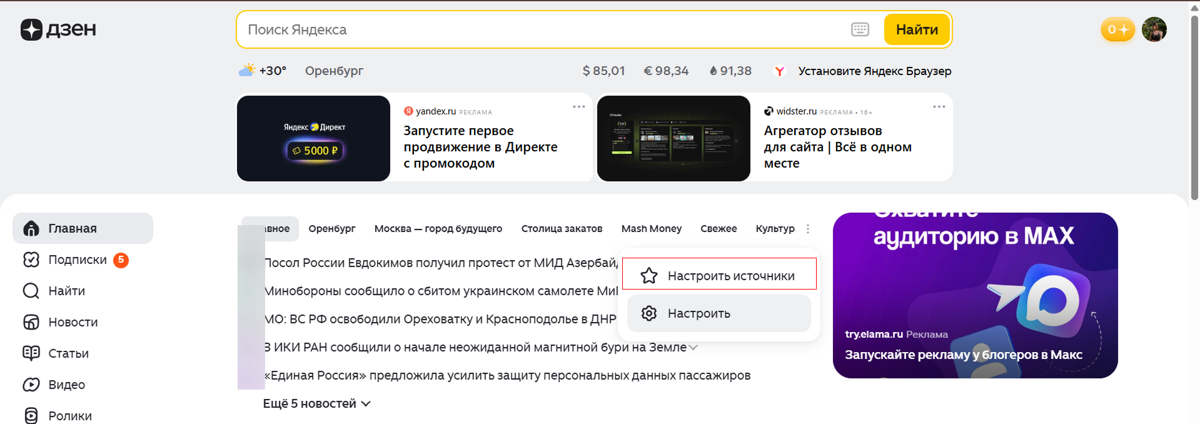Open Запустите первое продвижение в Директе headline
This screenshot has height=424, width=1200.
point(480,147)
